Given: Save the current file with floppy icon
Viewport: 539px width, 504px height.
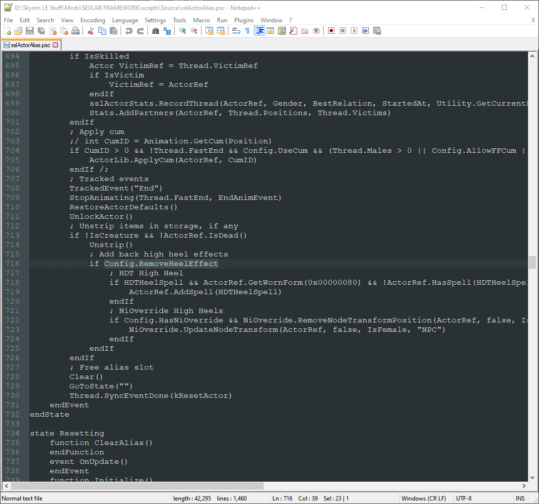Looking at the screenshot, I should [30, 31].
